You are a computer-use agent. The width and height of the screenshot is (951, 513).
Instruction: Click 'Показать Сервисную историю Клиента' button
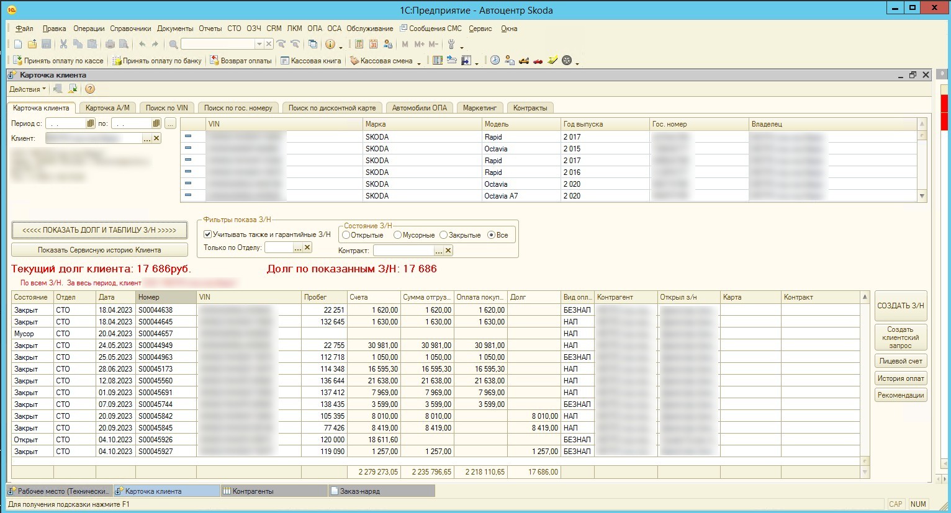pyautogui.click(x=99, y=250)
